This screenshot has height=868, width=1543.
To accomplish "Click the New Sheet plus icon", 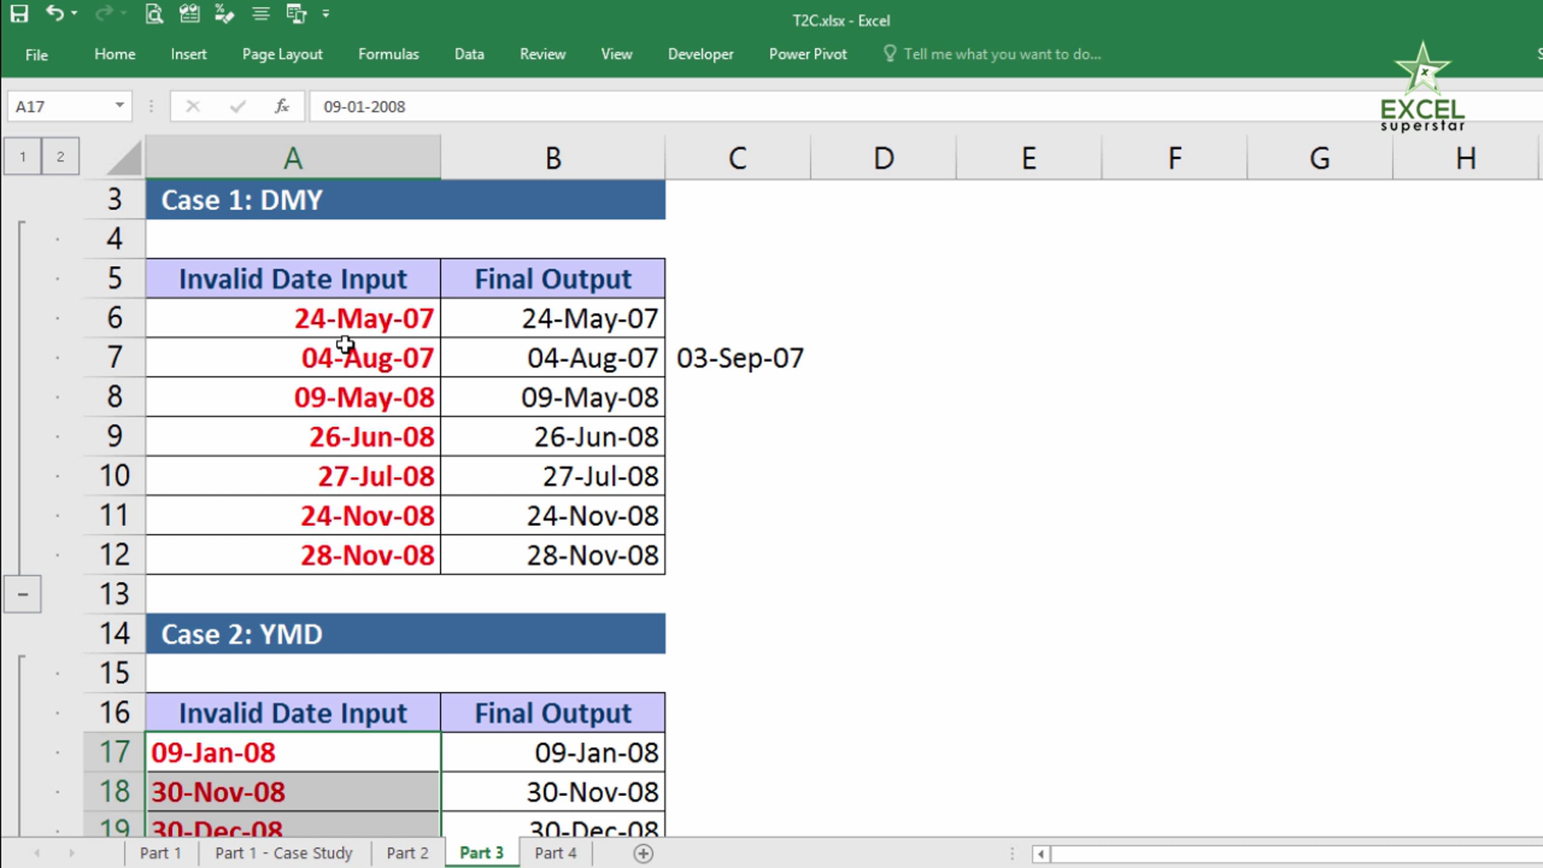I will [x=643, y=853].
